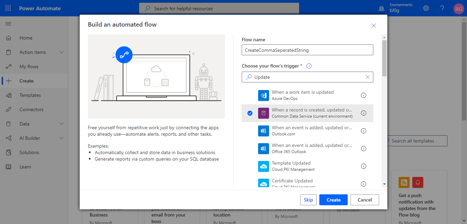The width and height of the screenshot is (467, 224).
Task: Click the RG account avatar
Action: tap(458, 9)
